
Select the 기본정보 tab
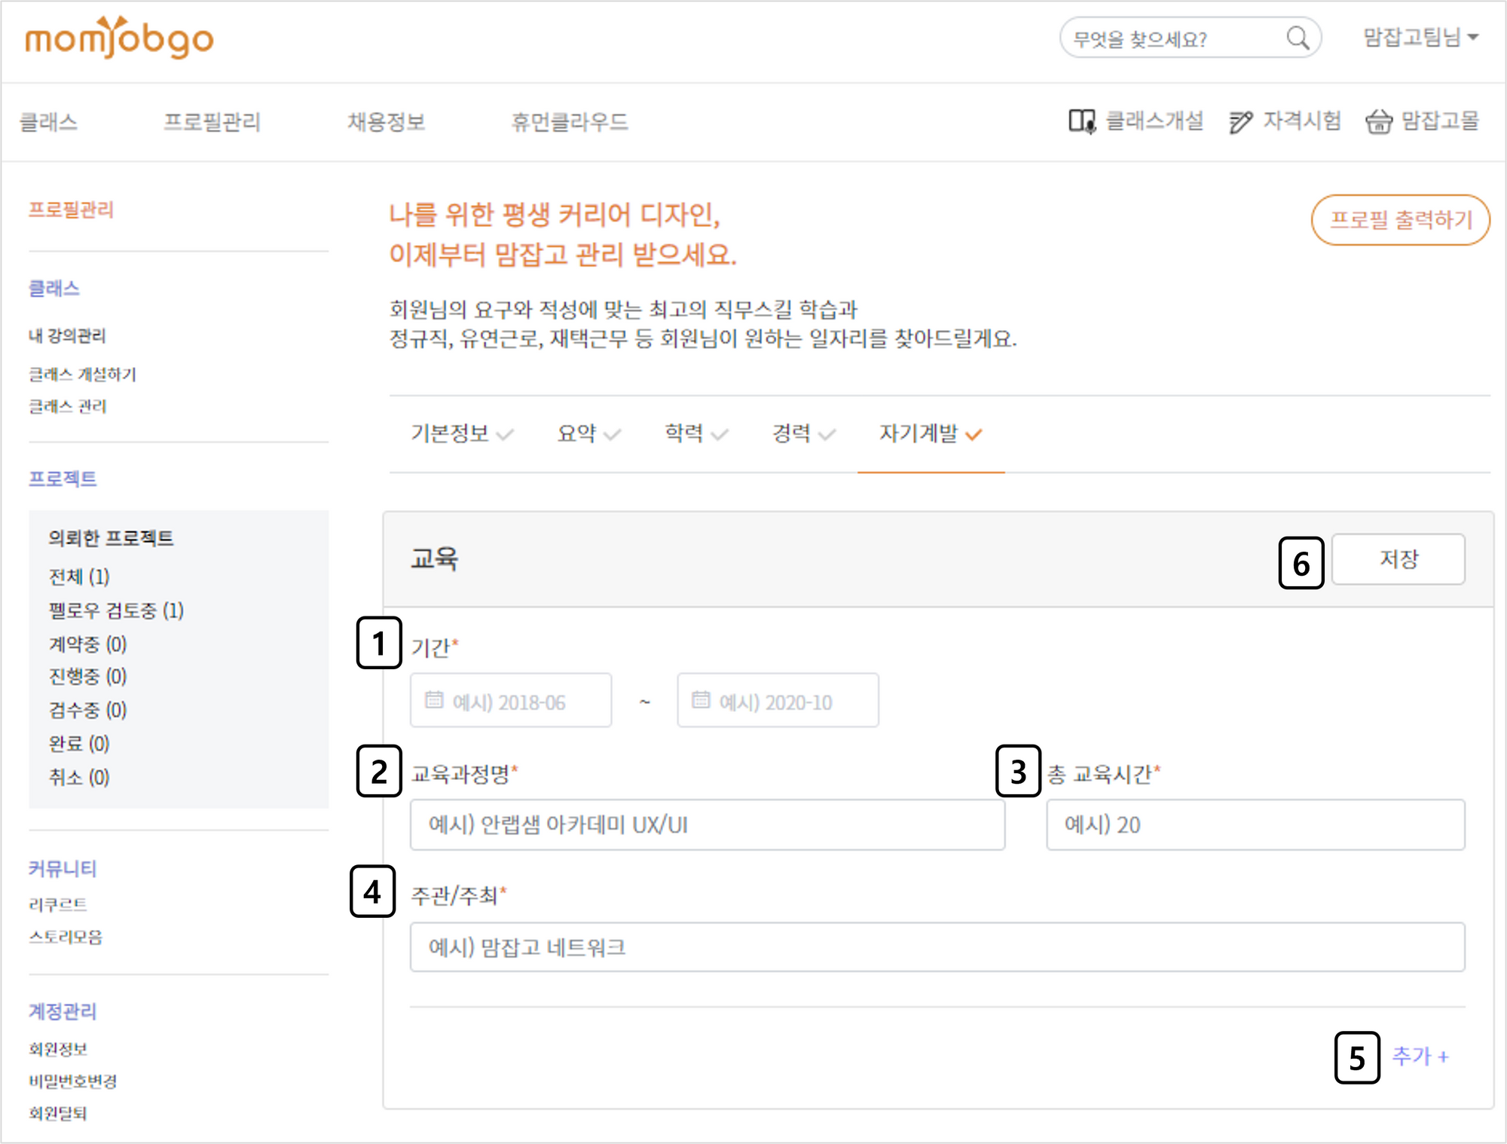[450, 433]
